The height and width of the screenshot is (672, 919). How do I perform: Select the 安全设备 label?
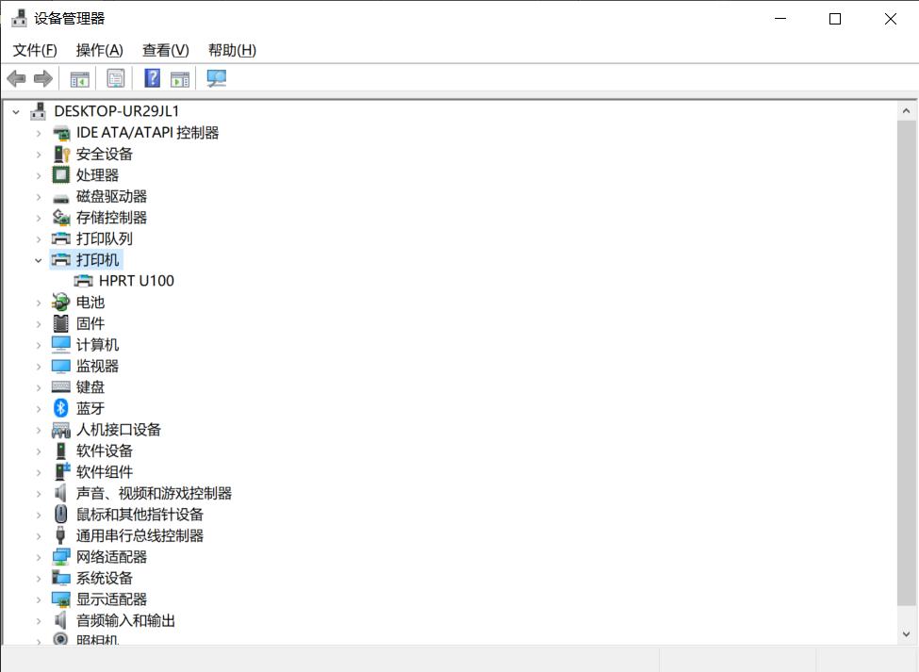pyautogui.click(x=105, y=154)
